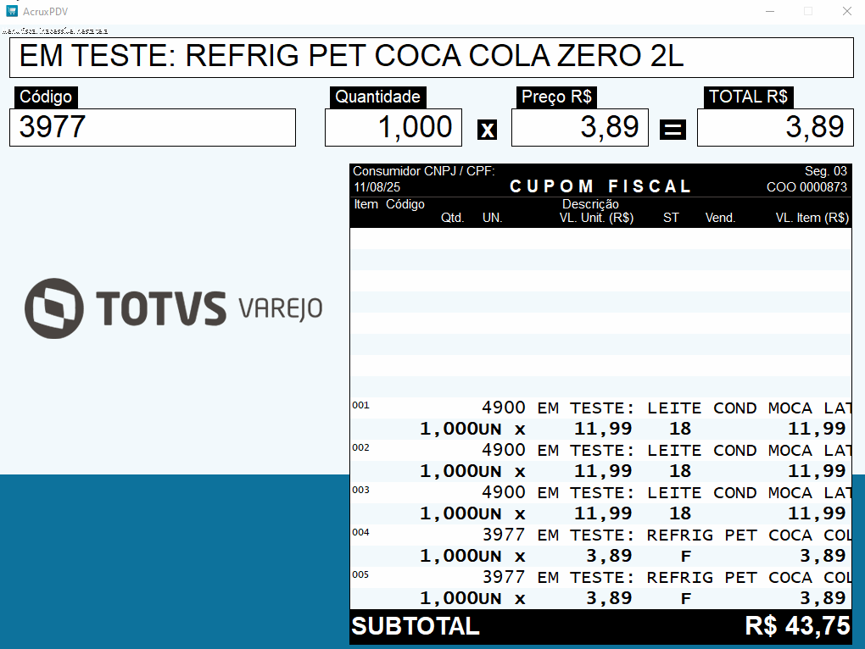Click the Quantidade label
Screen dimensions: 865x649
(x=378, y=97)
